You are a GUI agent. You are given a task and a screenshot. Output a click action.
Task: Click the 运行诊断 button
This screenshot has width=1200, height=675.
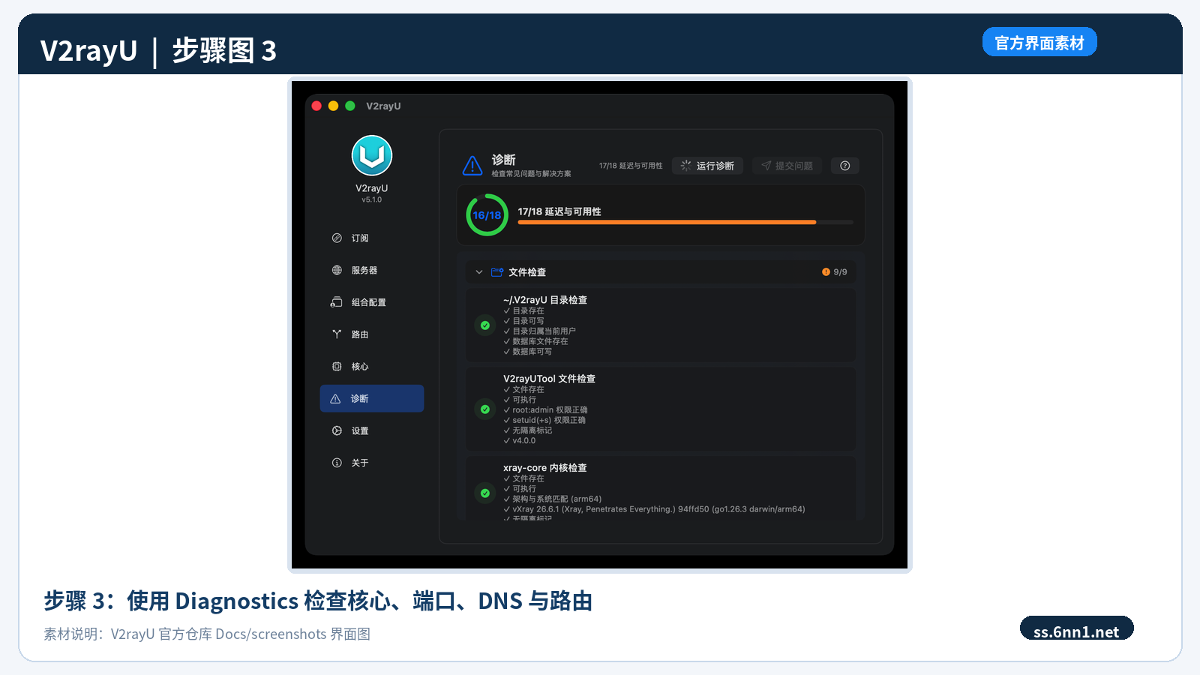pyautogui.click(x=707, y=166)
